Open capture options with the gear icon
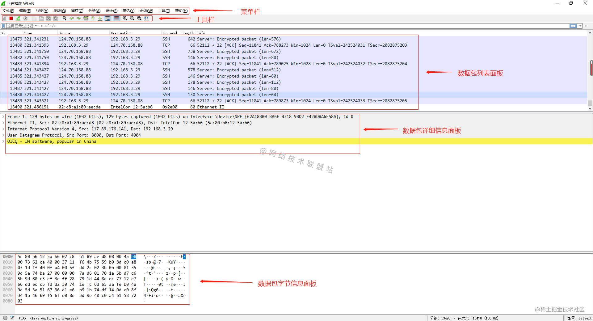Viewport: 593px width, 321px height. coord(25,18)
